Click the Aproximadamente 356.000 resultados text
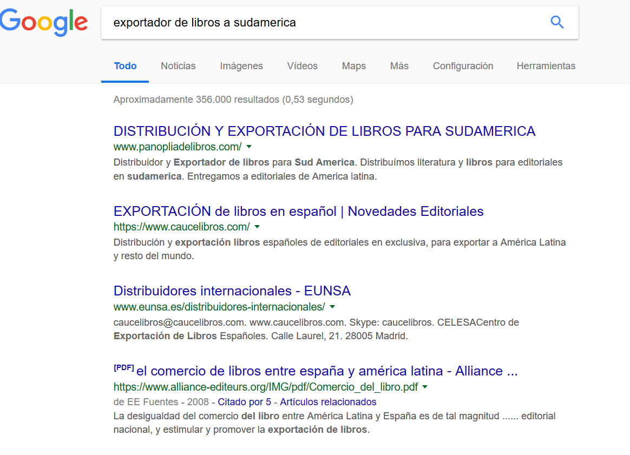This screenshot has width=630, height=455. [x=233, y=100]
